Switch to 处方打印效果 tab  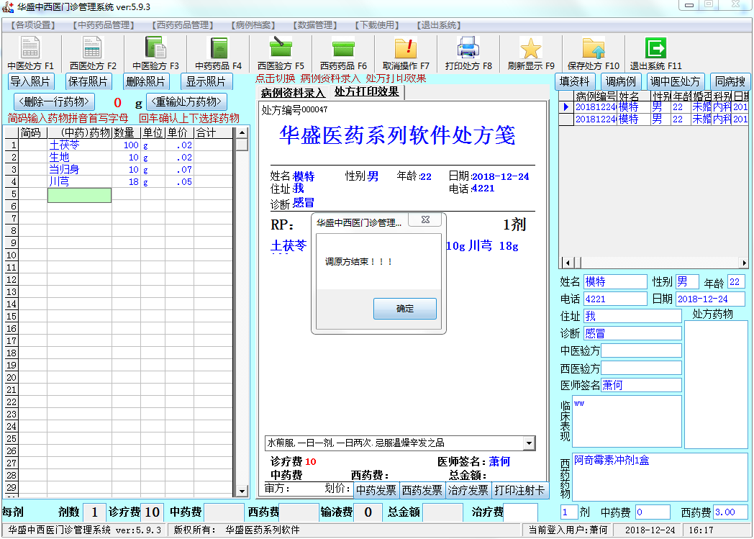click(366, 91)
